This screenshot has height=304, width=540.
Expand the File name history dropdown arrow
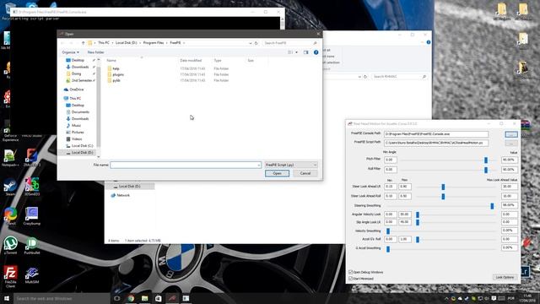(x=259, y=166)
